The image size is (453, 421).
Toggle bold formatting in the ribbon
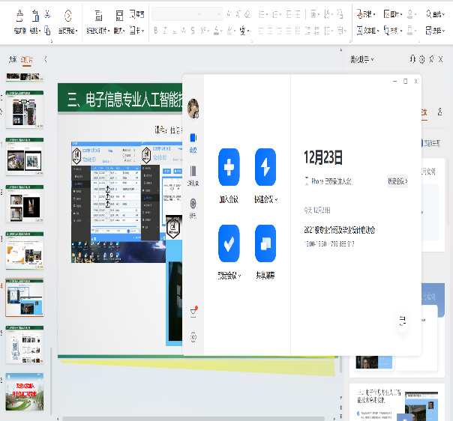click(x=156, y=31)
